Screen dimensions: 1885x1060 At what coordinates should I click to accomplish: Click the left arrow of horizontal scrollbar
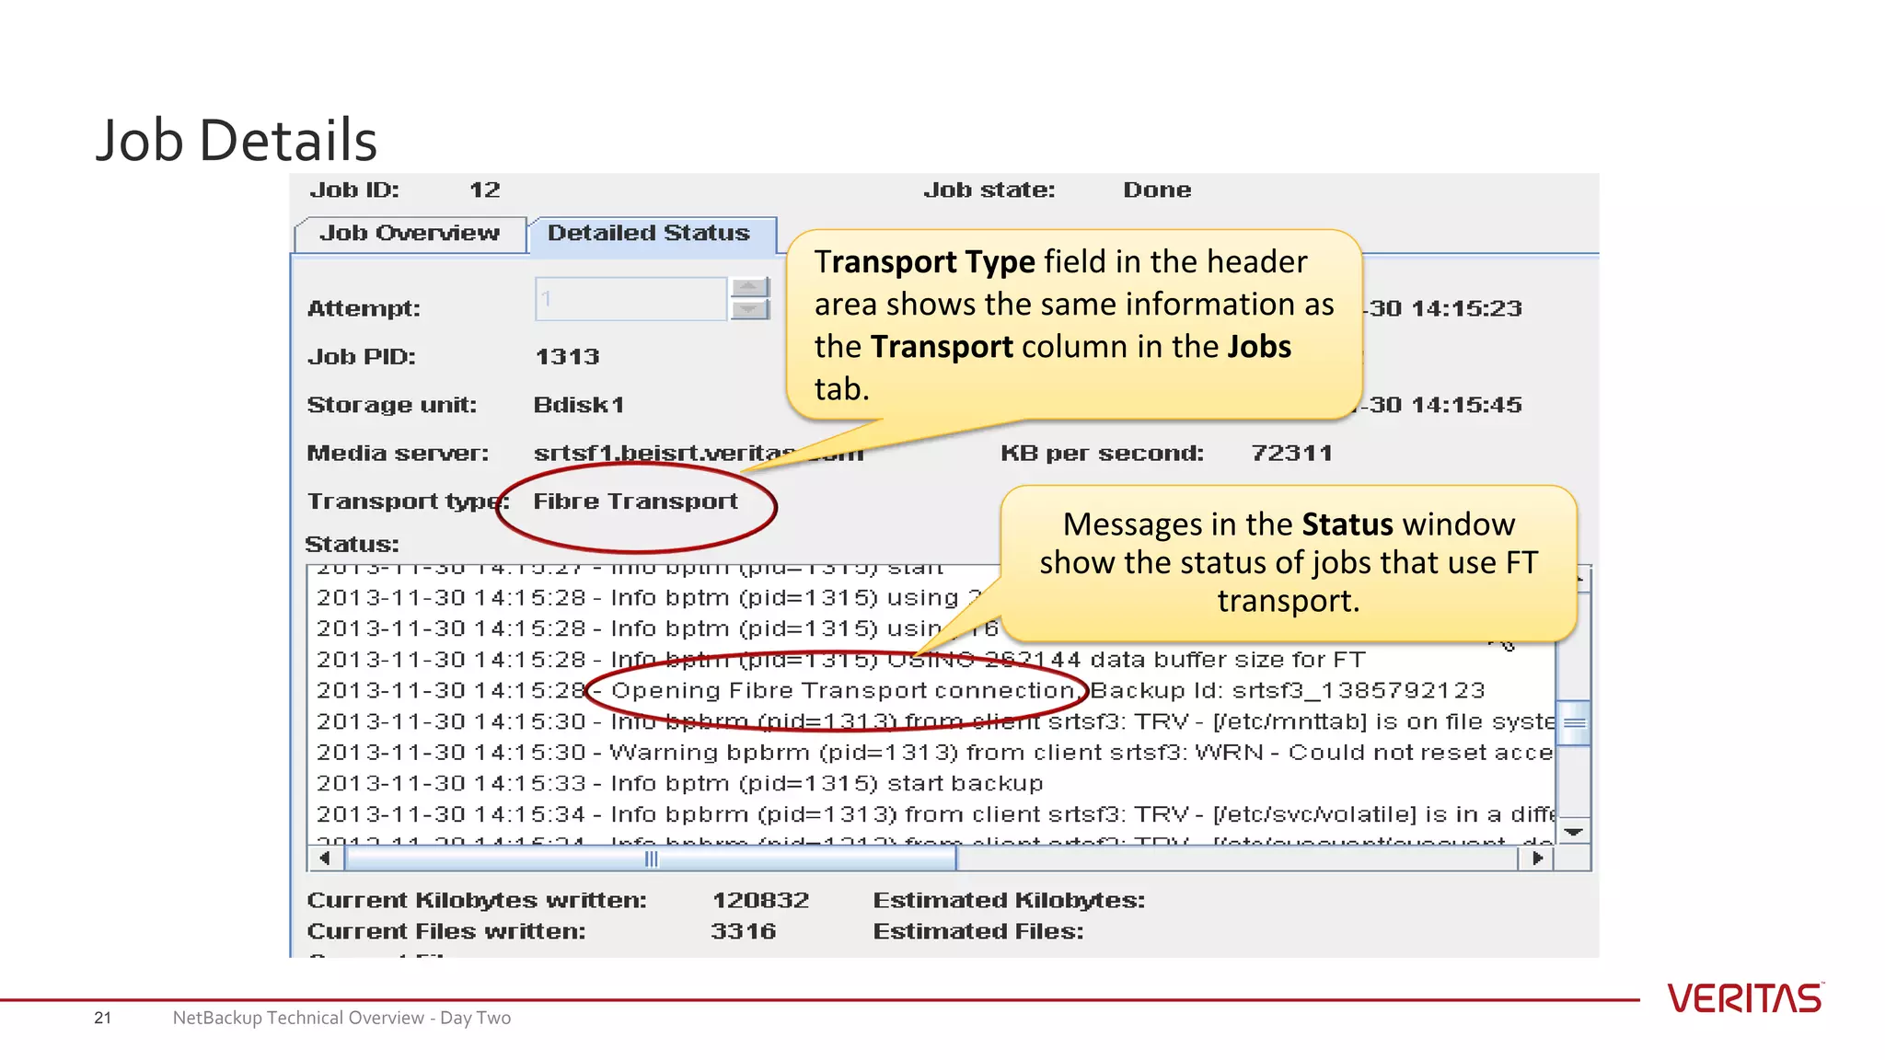click(x=325, y=858)
